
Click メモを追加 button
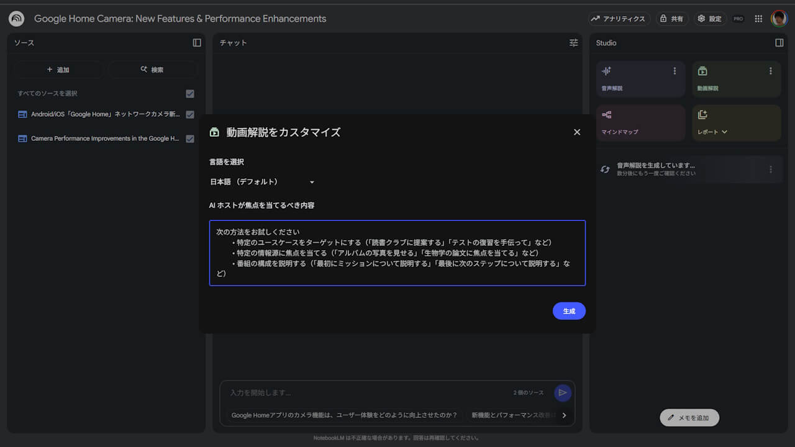click(x=689, y=418)
